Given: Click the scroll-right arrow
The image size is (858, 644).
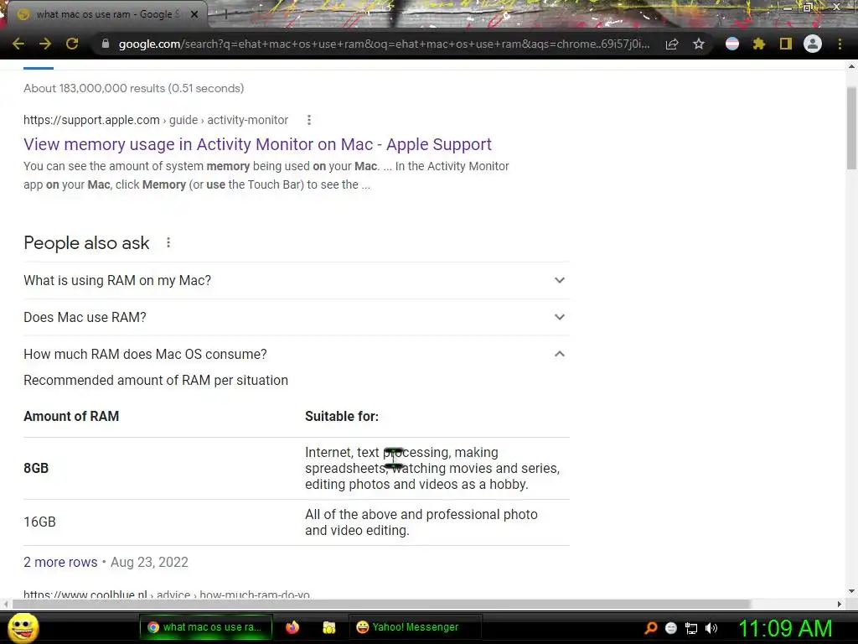Looking at the screenshot, I should [x=840, y=604].
